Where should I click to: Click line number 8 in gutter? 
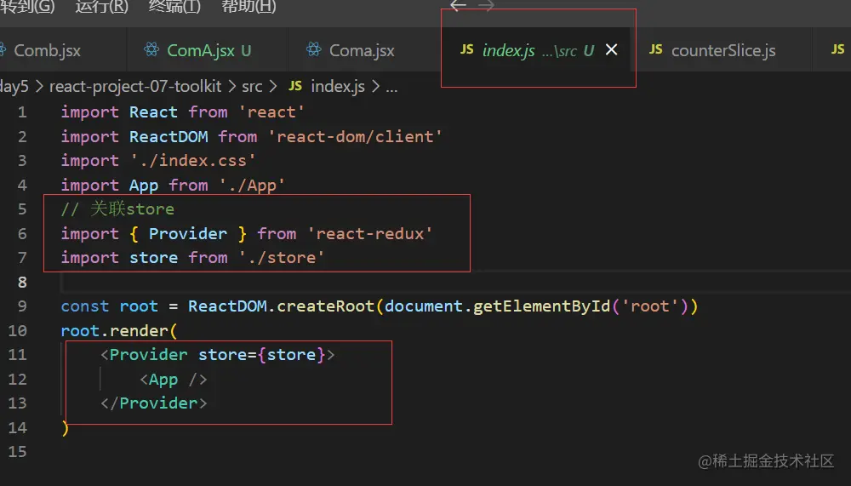tap(22, 283)
